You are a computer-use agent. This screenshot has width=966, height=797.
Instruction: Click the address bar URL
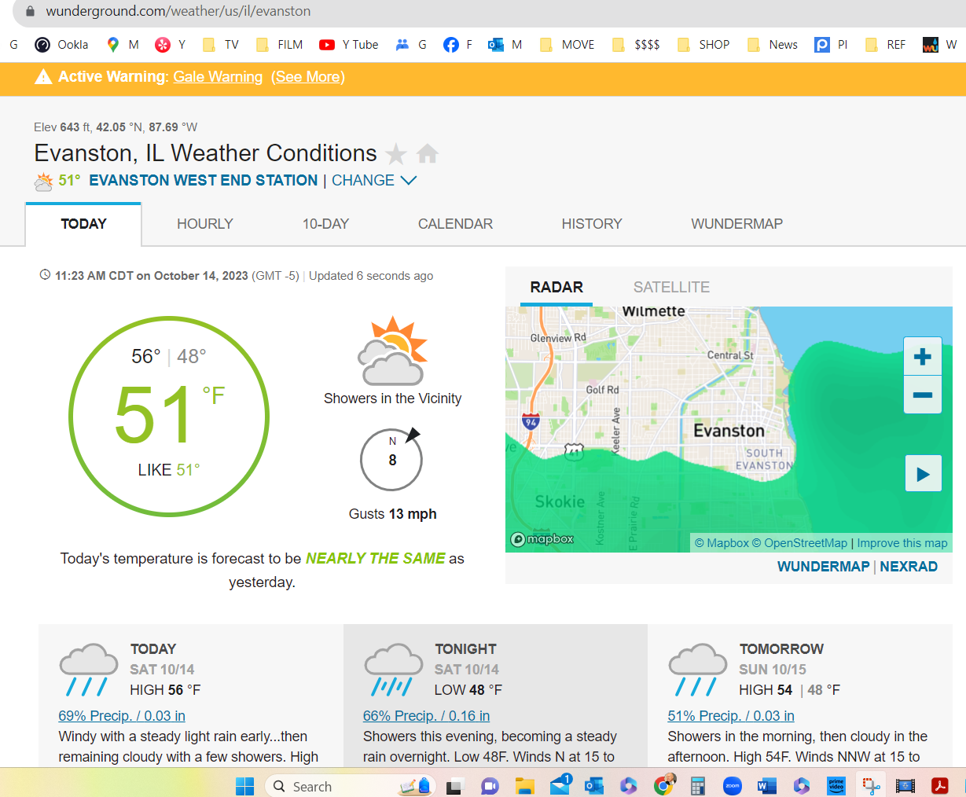(x=178, y=11)
